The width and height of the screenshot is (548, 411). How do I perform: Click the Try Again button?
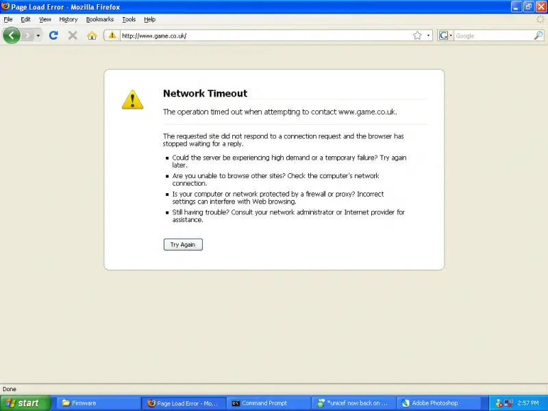click(183, 245)
